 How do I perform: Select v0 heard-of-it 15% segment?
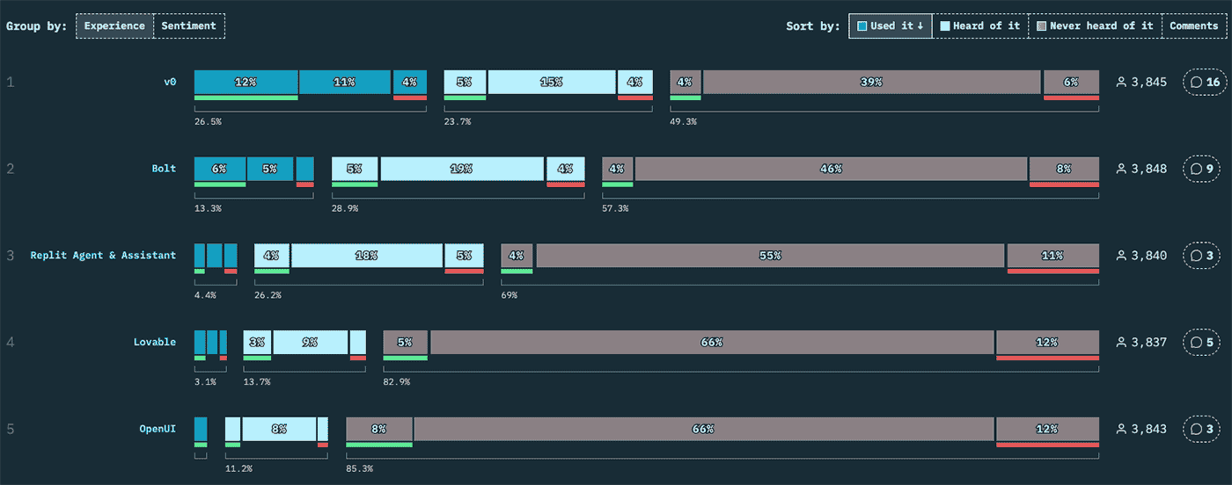(x=552, y=82)
